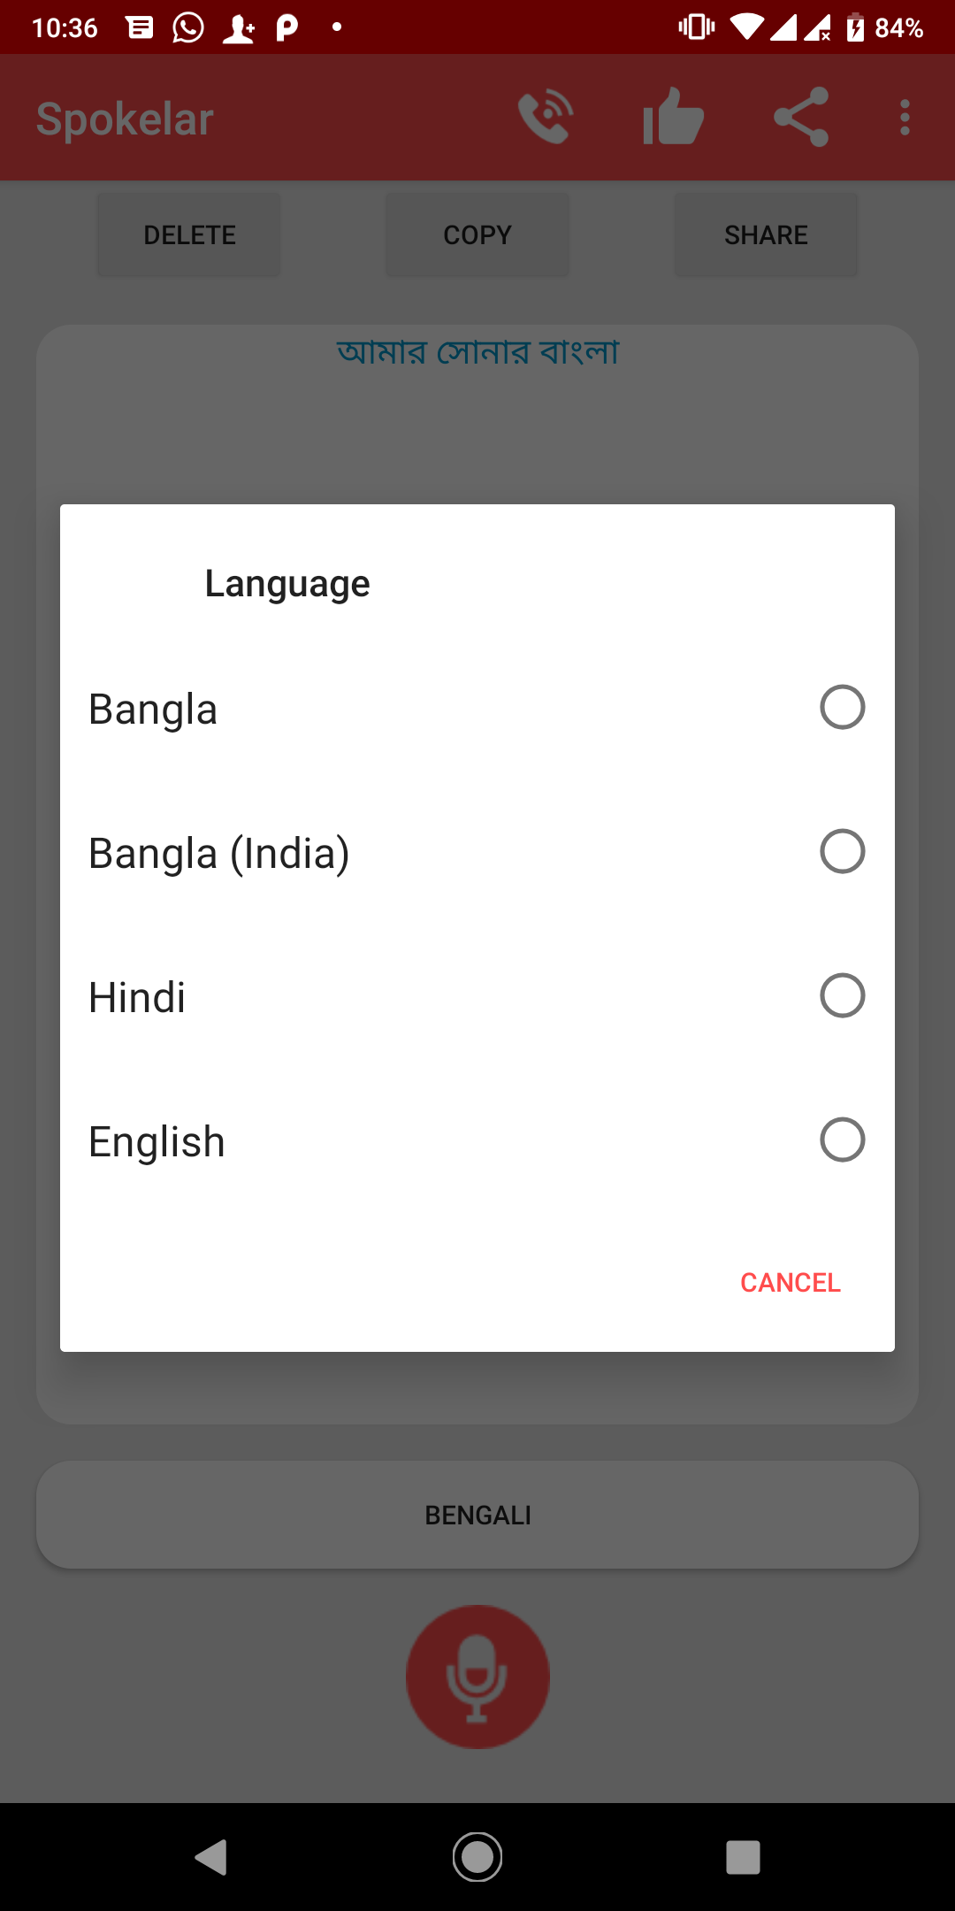Open the BENGALI language selector
The image size is (955, 1911).
(x=477, y=1515)
